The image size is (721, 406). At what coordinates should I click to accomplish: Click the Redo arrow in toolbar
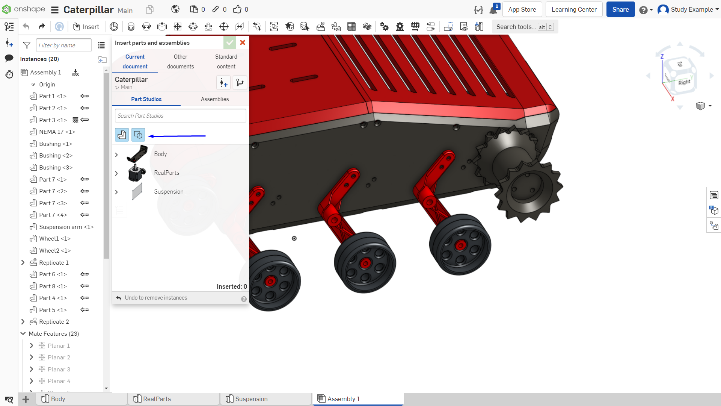pos(42,27)
